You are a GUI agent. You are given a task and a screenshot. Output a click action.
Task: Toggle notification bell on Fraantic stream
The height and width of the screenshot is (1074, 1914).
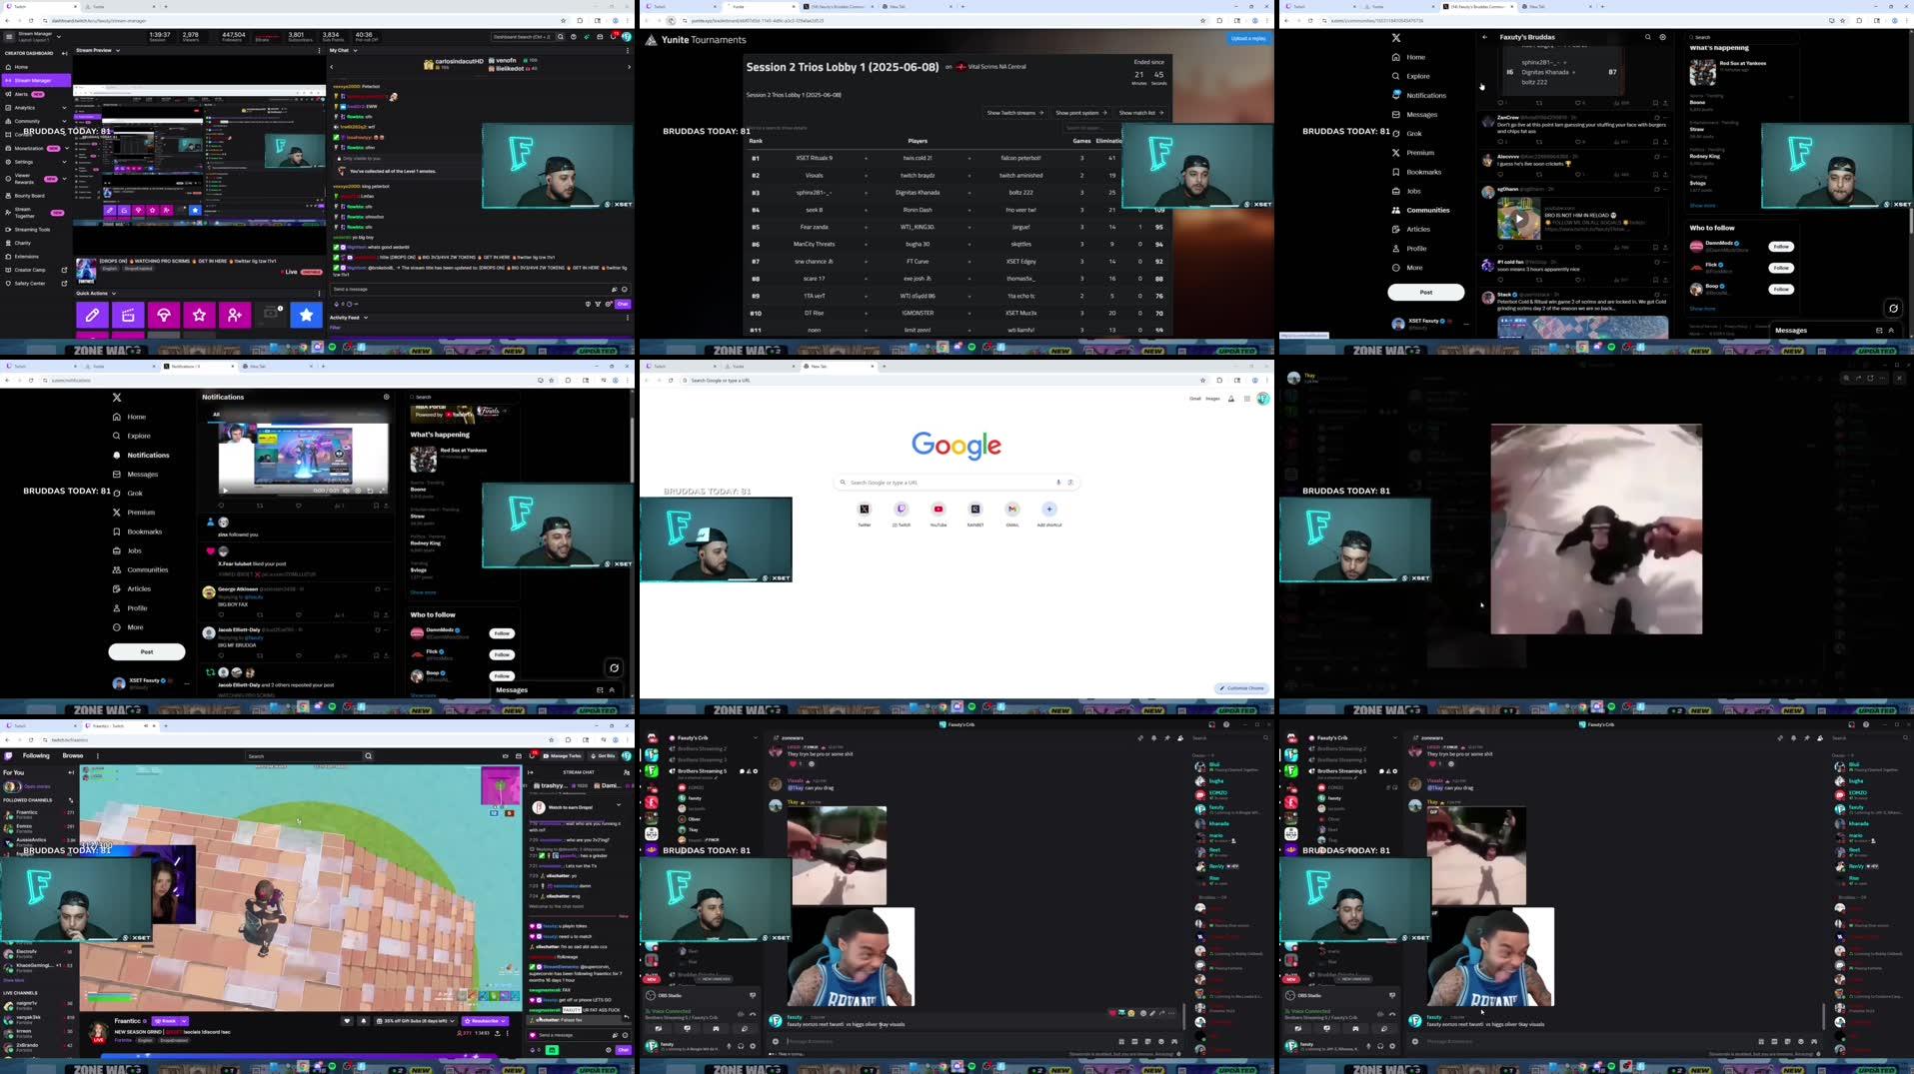pos(363,1021)
